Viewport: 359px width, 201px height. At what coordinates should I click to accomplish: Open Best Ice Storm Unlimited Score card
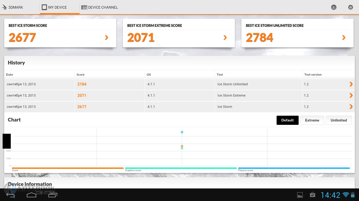pyautogui.click(x=297, y=33)
